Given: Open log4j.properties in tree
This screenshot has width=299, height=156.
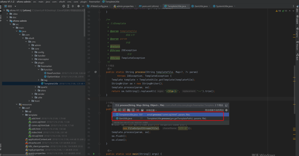Looking at the screenshot, I should pos(36,150).
